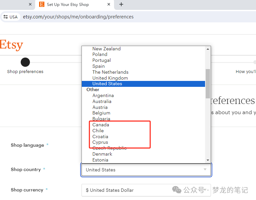The image size is (256, 200).
Task: Choose Australia in the country list
Action: point(102,101)
